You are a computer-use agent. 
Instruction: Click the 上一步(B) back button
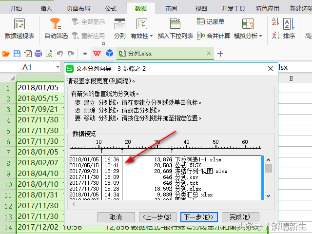157,217
